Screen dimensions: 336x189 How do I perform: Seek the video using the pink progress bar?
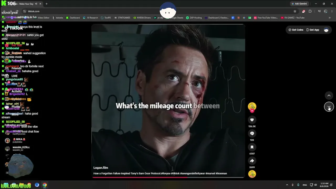coord(168,177)
